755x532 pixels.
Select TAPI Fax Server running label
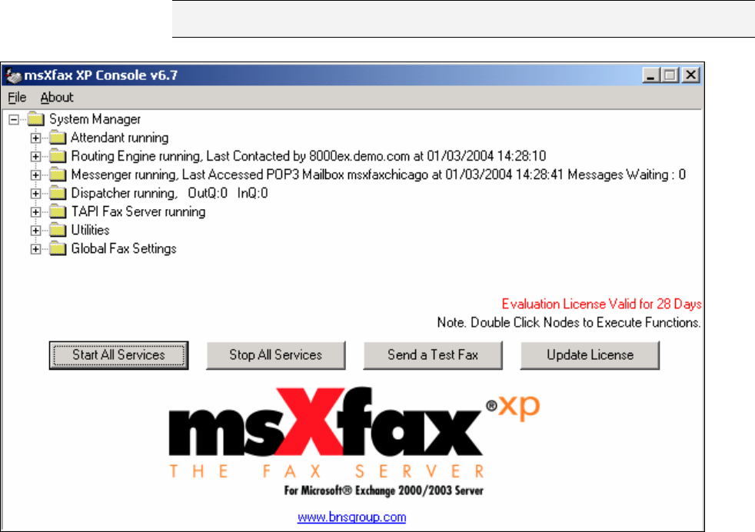(138, 211)
